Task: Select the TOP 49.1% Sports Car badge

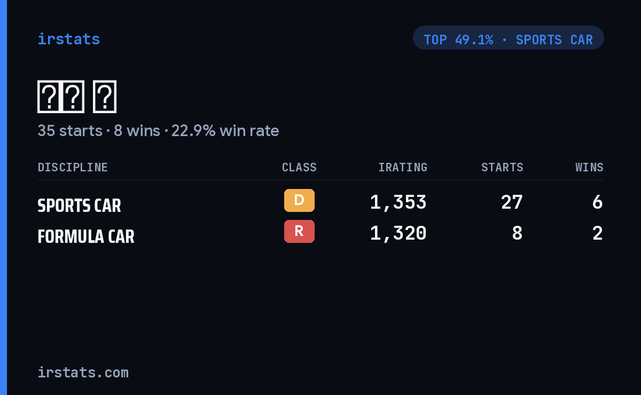Action: [x=508, y=38]
